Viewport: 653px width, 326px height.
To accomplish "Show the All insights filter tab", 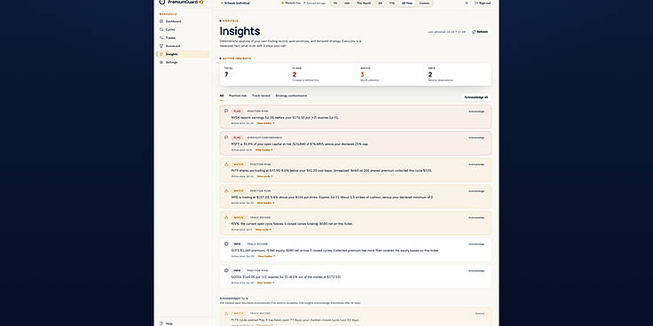I will [x=222, y=96].
